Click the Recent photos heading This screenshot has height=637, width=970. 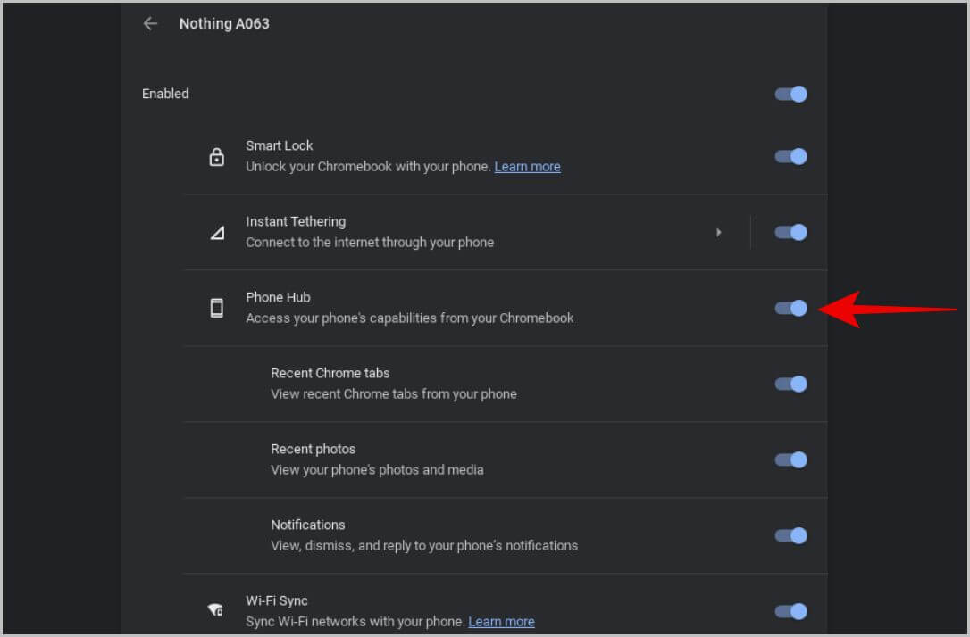(313, 449)
